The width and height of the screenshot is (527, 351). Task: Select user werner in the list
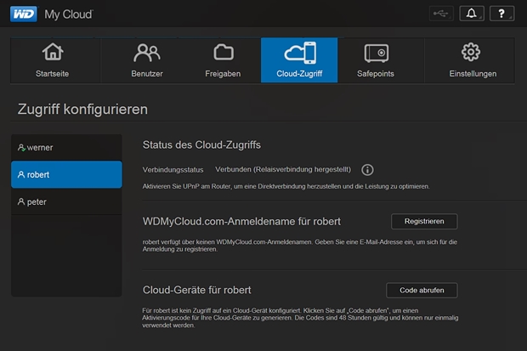[66, 148]
